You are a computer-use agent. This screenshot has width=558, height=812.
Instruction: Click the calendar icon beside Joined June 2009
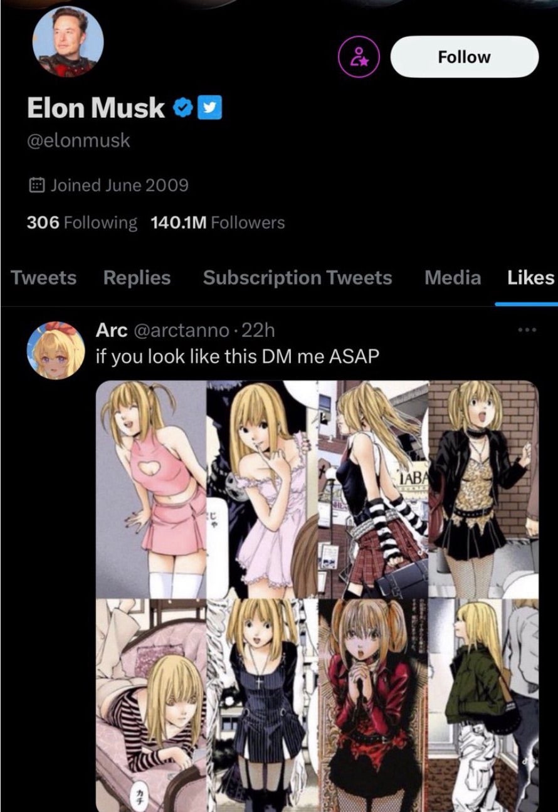click(37, 185)
